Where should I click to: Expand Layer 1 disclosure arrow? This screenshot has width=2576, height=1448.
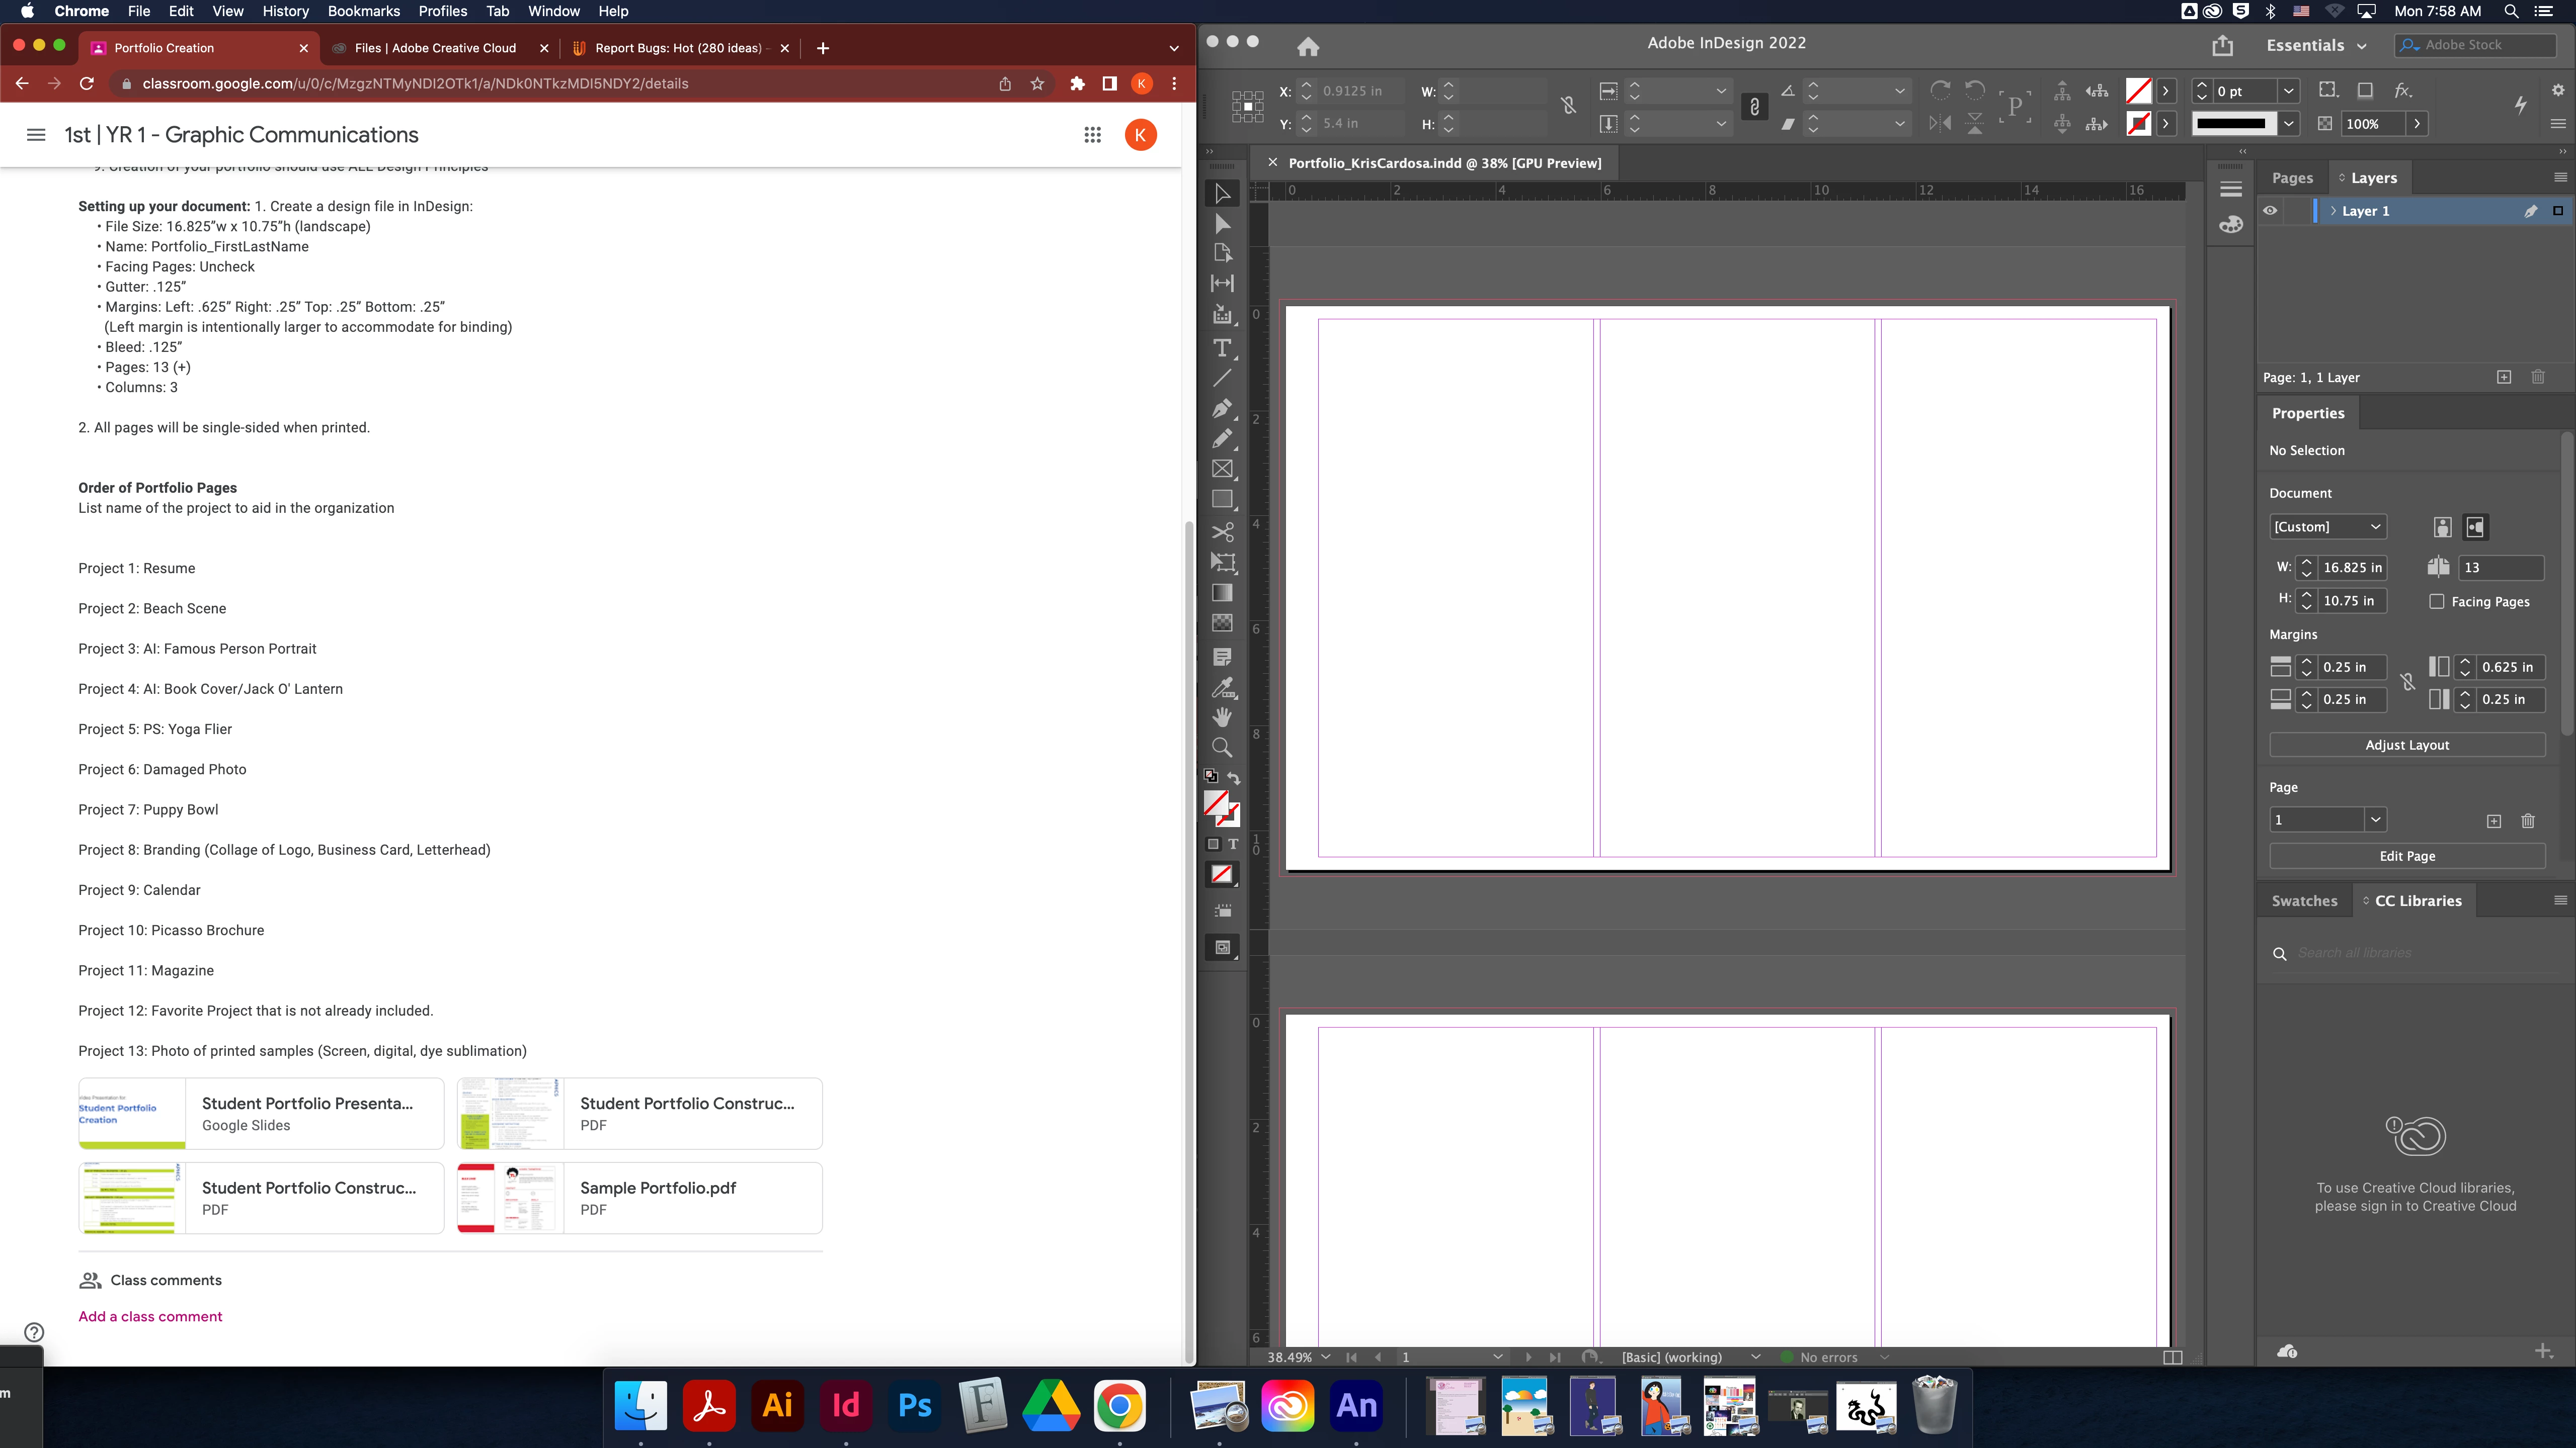point(2333,211)
